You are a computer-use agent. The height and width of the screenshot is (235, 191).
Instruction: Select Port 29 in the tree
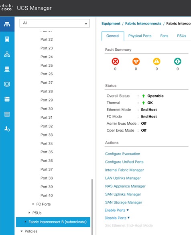pyautogui.click(x=47, y=100)
